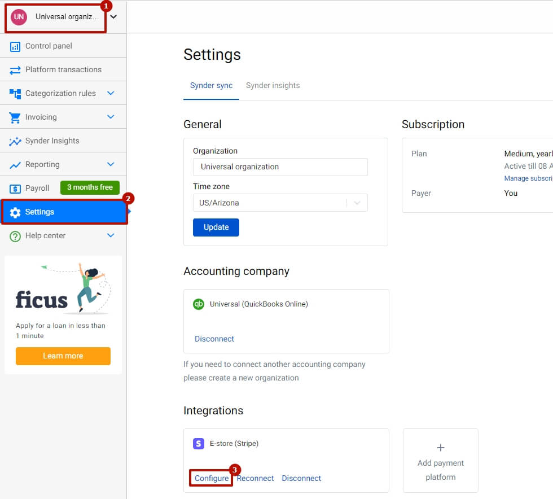This screenshot has width=553, height=499.
Task: Click the QuickBooks Online logo icon
Action: pyautogui.click(x=199, y=304)
